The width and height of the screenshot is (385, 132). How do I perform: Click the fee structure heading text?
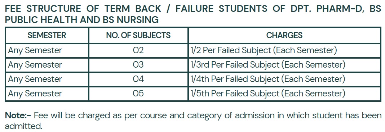(193, 14)
